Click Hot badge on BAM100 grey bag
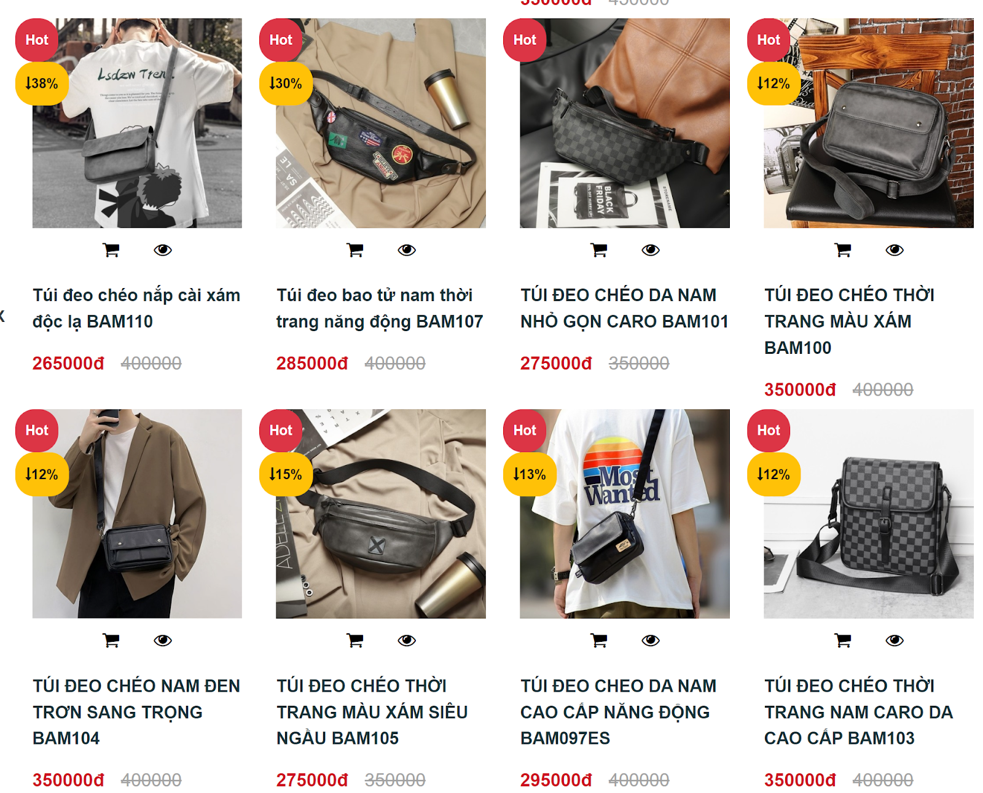Image resolution: width=983 pixels, height=793 pixels. click(769, 40)
